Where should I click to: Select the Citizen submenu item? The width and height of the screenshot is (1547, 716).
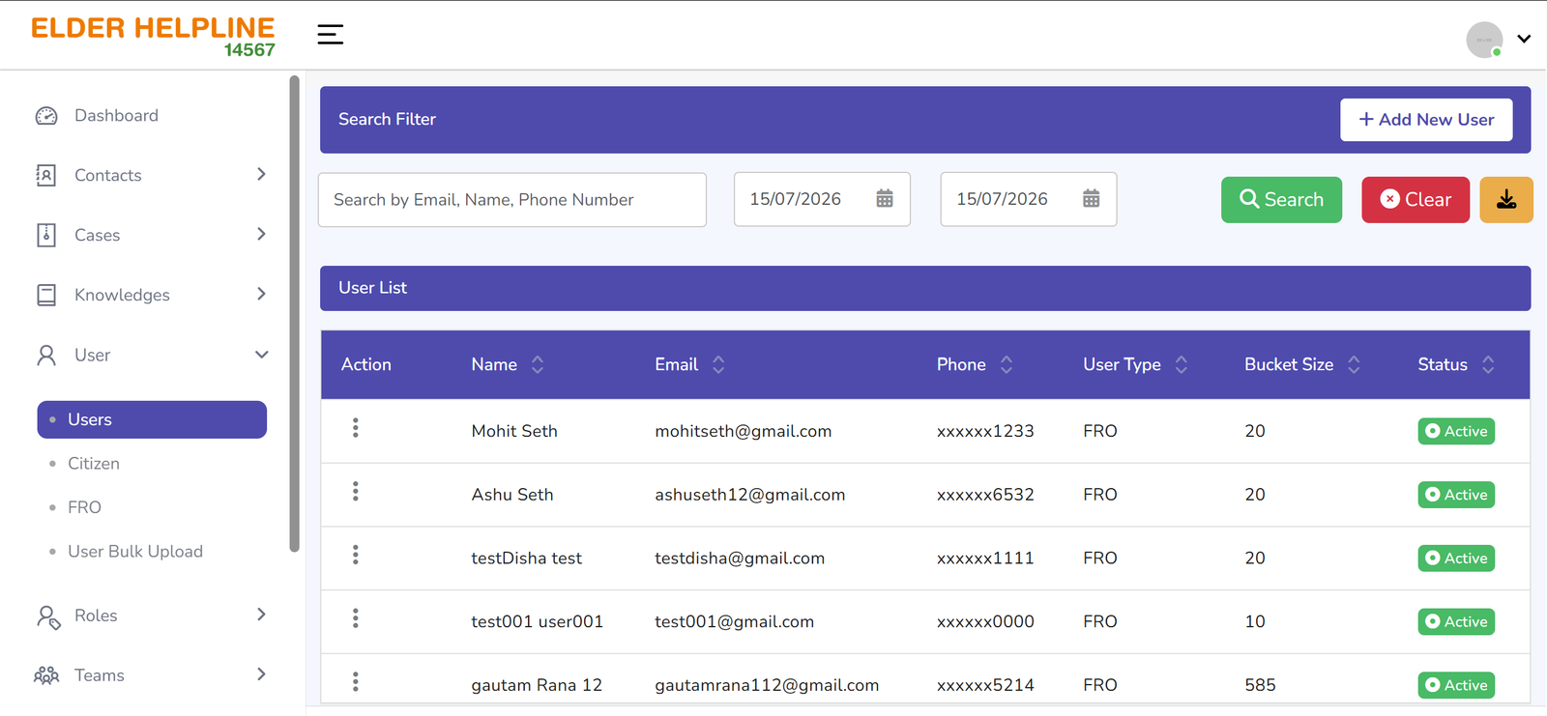94,464
